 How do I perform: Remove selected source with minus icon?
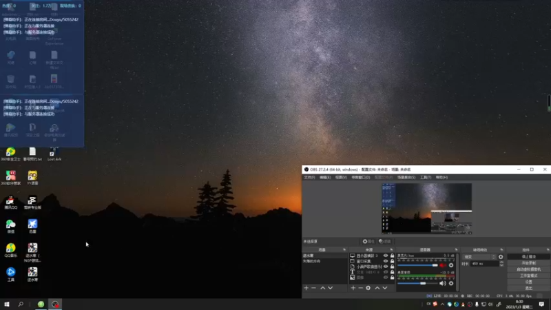[360, 288]
